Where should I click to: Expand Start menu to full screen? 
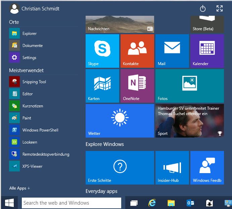click(220, 9)
